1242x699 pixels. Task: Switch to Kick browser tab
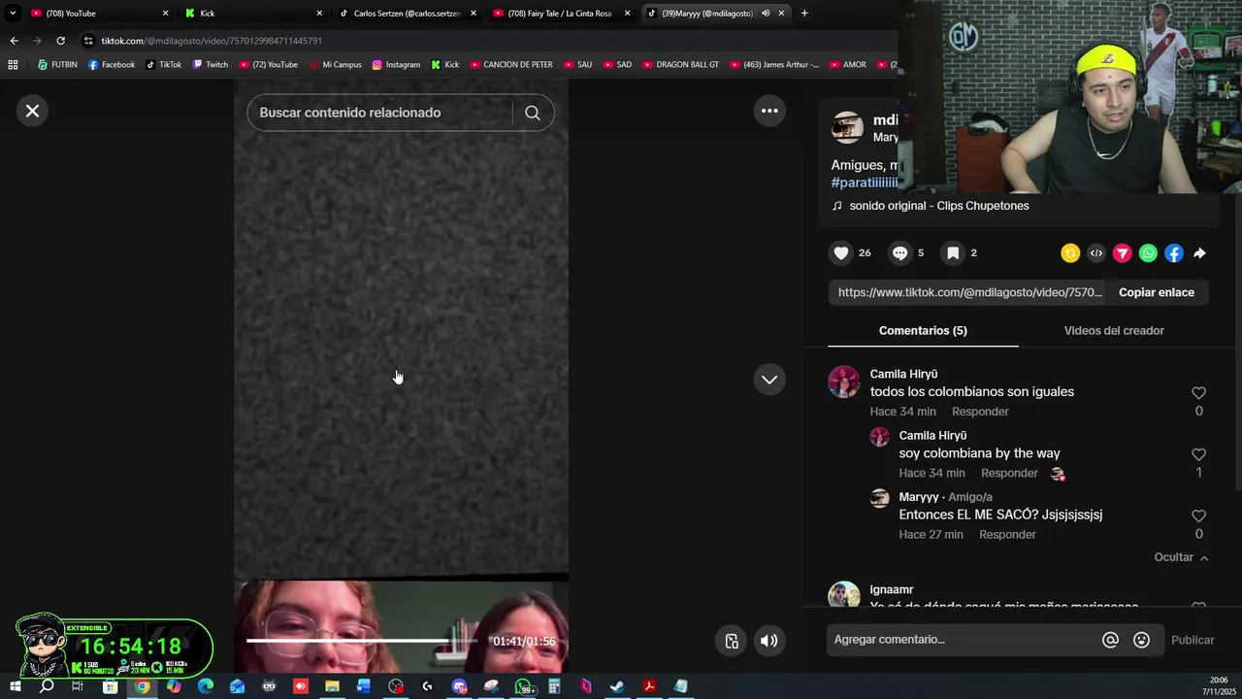tap(252, 14)
